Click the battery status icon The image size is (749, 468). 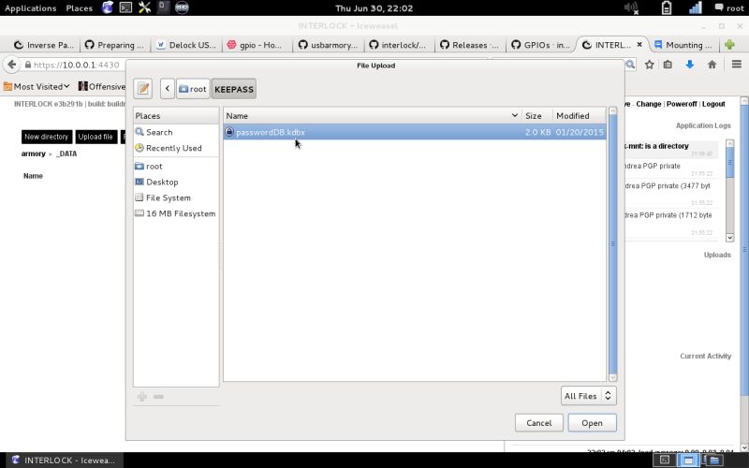[667, 7]
